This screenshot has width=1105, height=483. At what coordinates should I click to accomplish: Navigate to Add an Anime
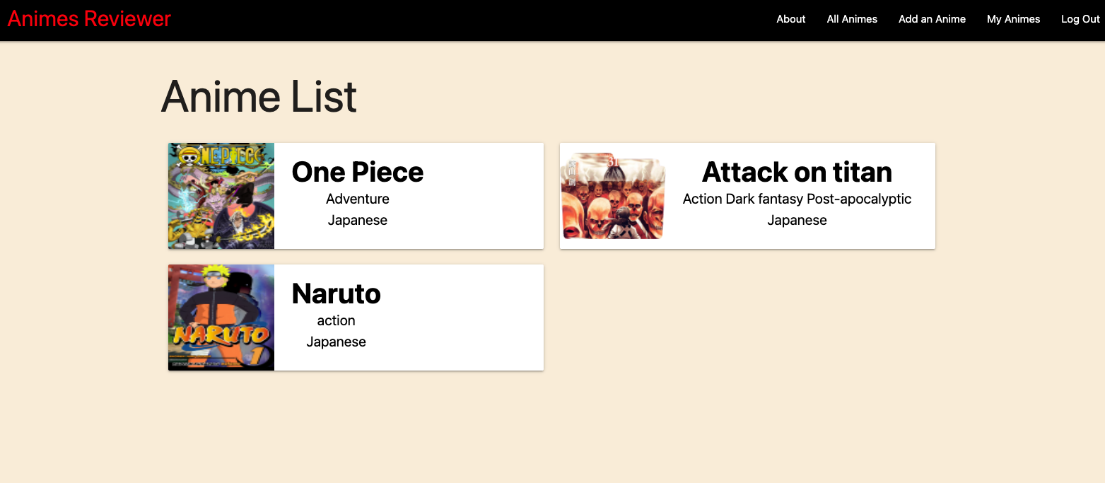[932, 19]
